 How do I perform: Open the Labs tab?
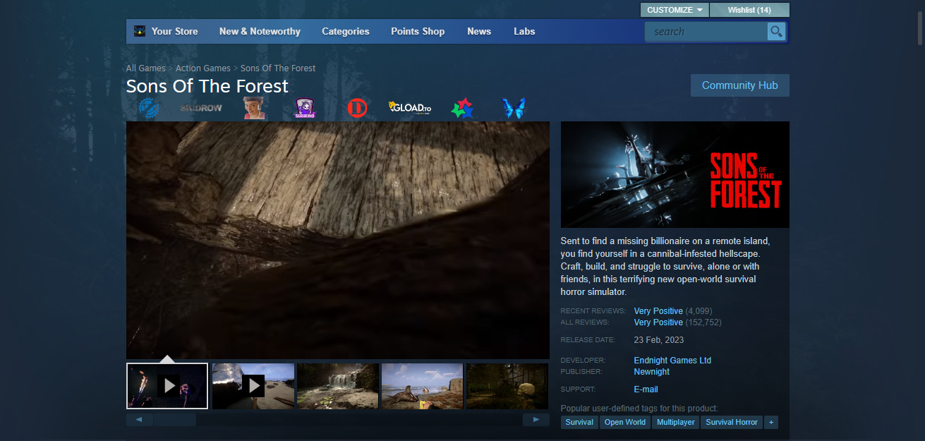524,31
